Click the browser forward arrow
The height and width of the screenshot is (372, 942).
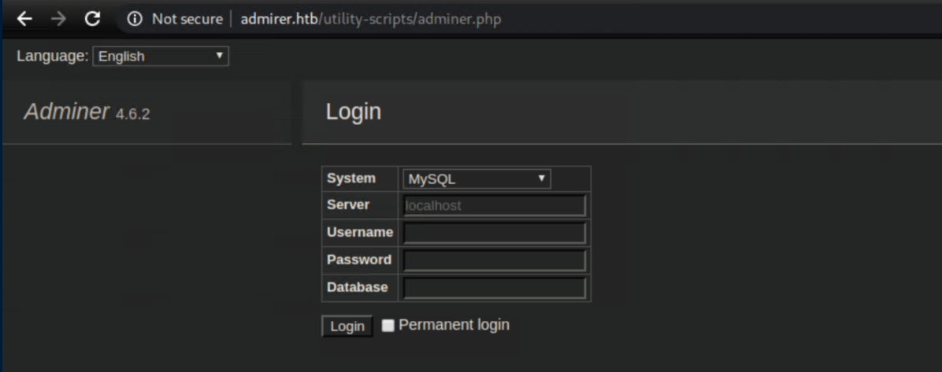(58, 19)
